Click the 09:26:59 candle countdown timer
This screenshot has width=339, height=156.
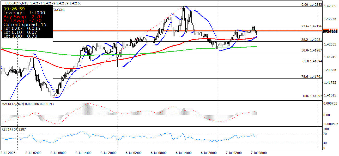(14, 9)
